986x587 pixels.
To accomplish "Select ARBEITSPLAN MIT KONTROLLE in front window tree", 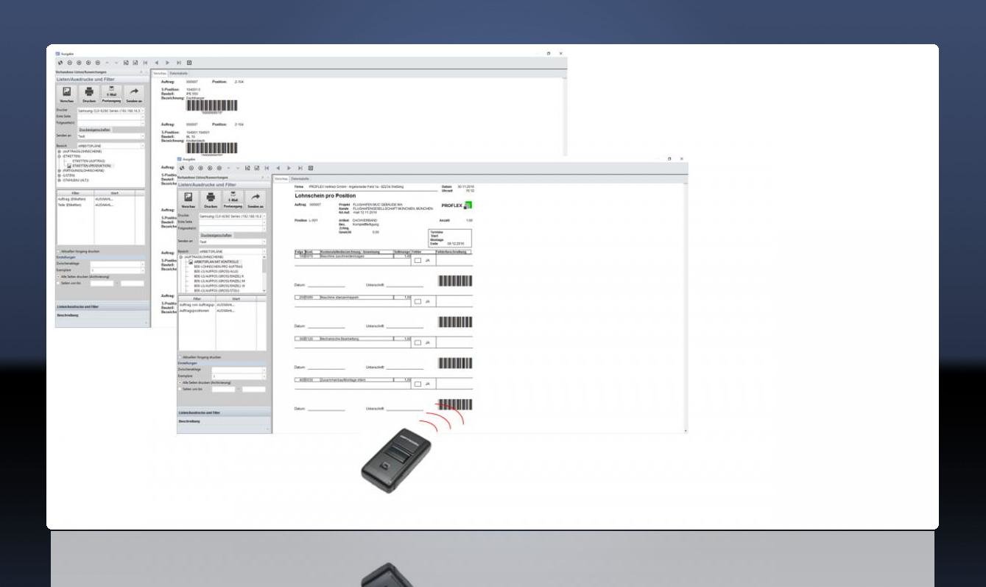I will point(216,261).
